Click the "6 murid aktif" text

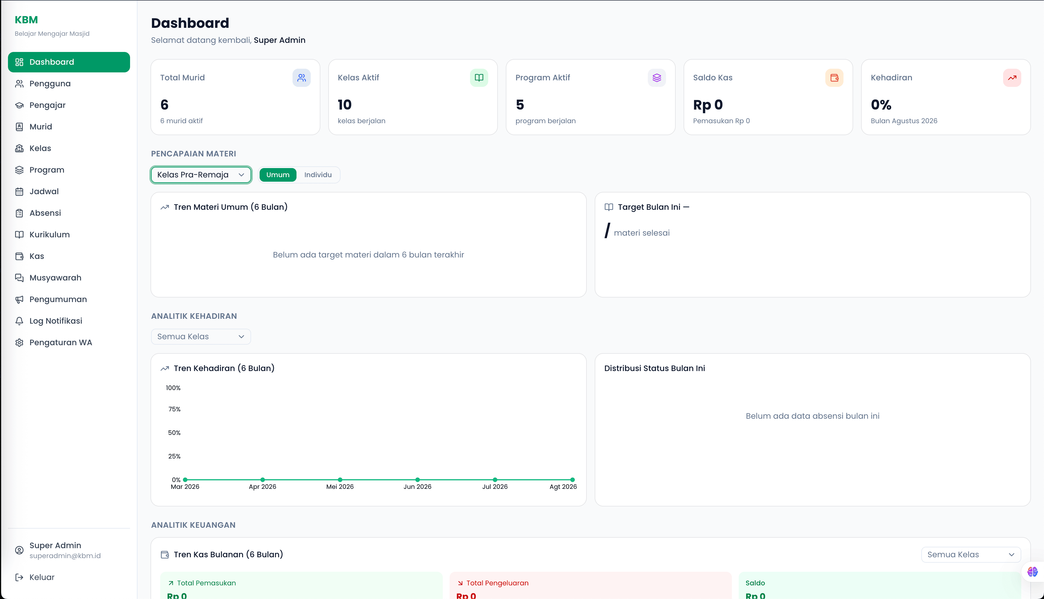(181, 121)
